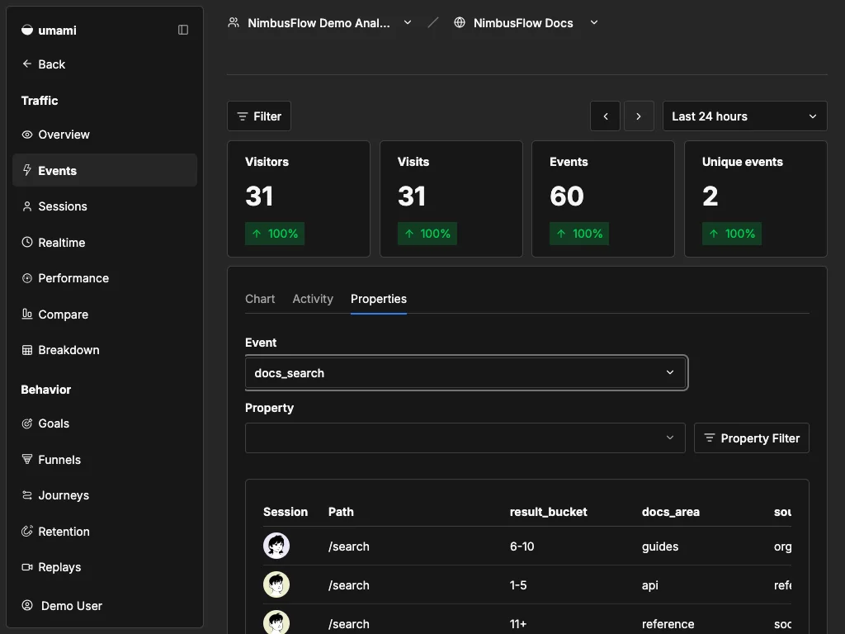This screenshot has width=845, height=634.
Task: Click the 6-10 result_bucket cell
Action: (x=522, y=546)
